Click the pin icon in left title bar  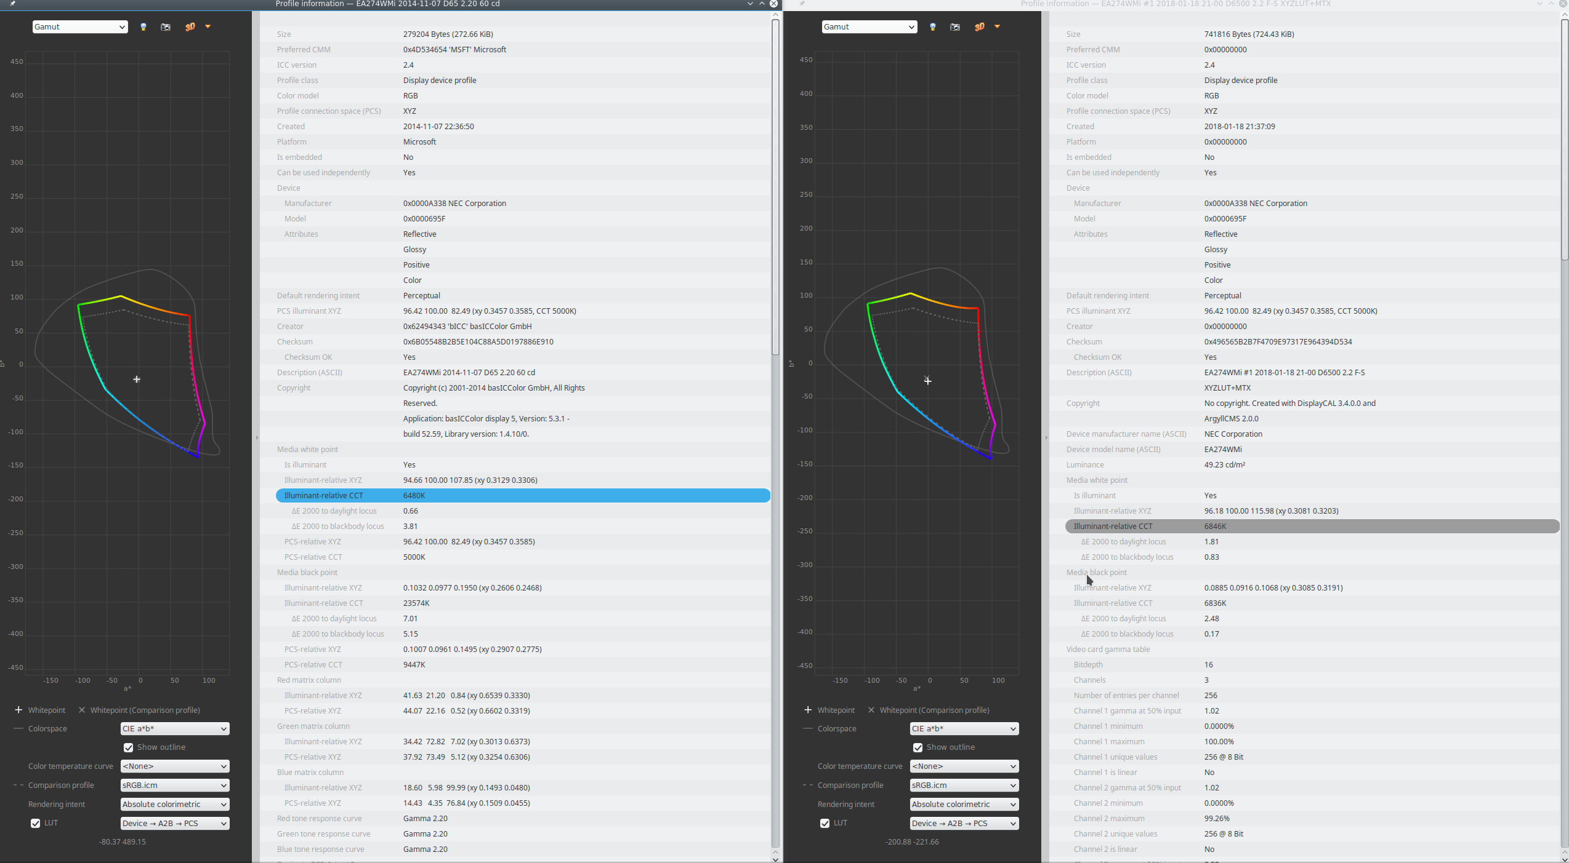(12, 4)
